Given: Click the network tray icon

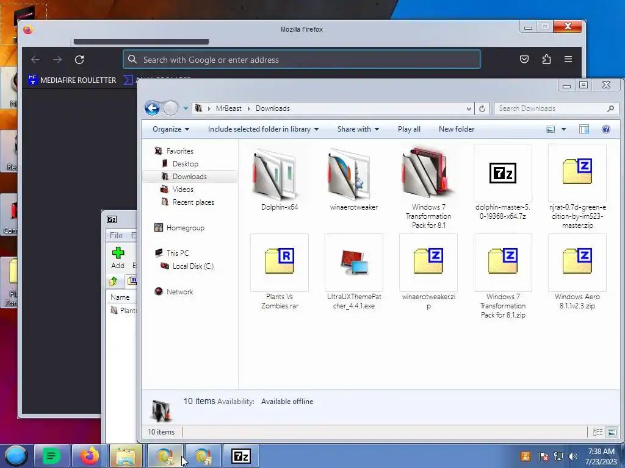Looking at the screenshot, I should pos(558,456).
